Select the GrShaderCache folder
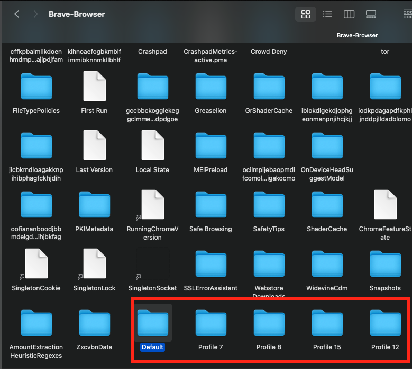Image resolution: width=412 pixels, height=369 pixels. pos(269,87)
